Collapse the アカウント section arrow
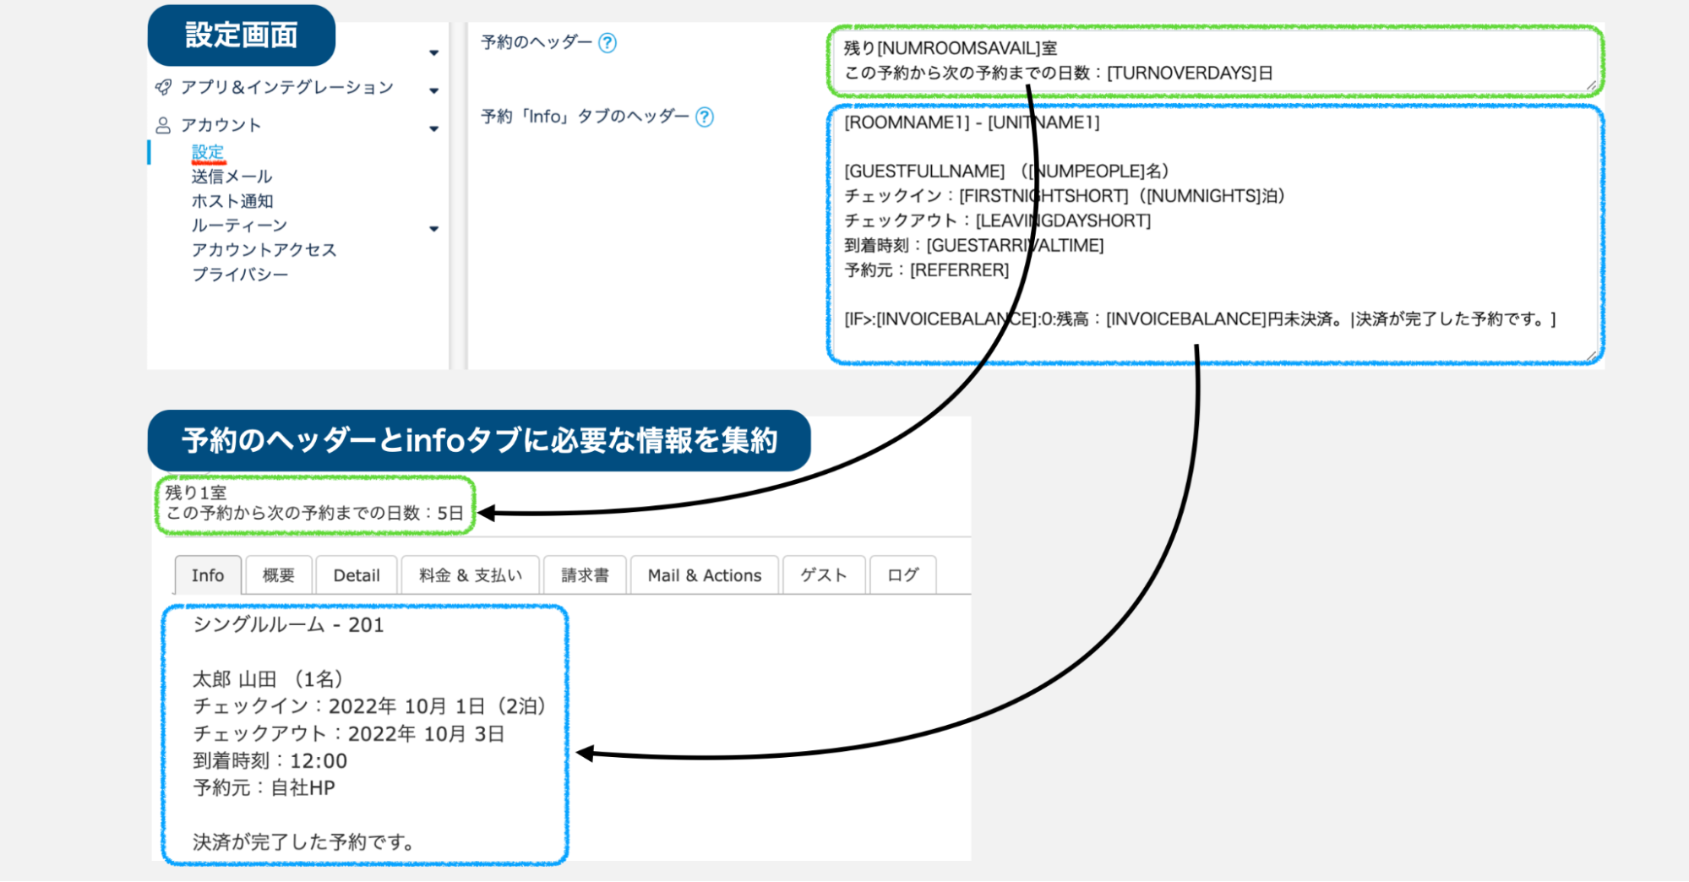The image size is (1689, 882). [x=433, y=128]
